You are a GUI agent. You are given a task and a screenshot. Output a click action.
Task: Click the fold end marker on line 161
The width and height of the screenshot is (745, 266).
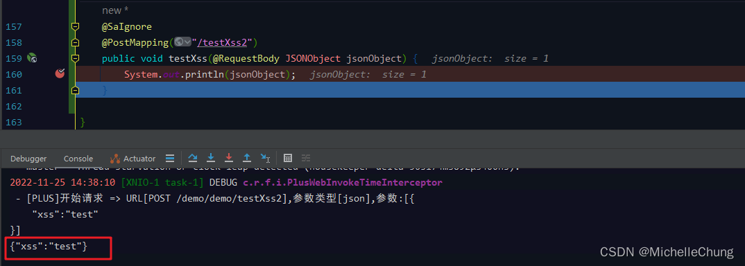coord(75,90)
